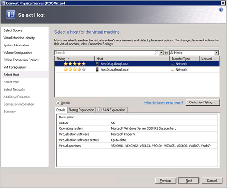Click the Next button
Screen dimensions: 227x188
(189, 181)
